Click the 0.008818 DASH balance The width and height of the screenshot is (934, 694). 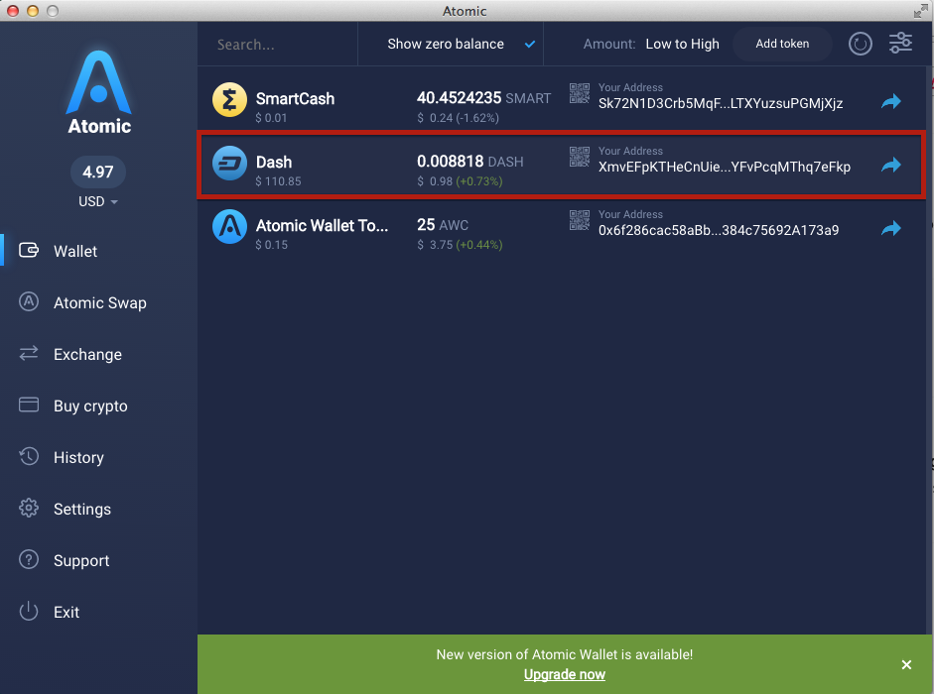[470, 162]
